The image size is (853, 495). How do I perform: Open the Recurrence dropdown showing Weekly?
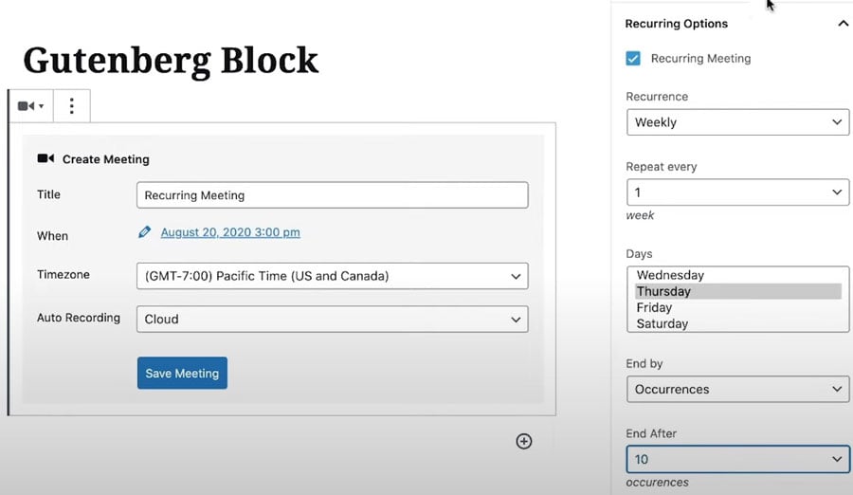point(737,122)
